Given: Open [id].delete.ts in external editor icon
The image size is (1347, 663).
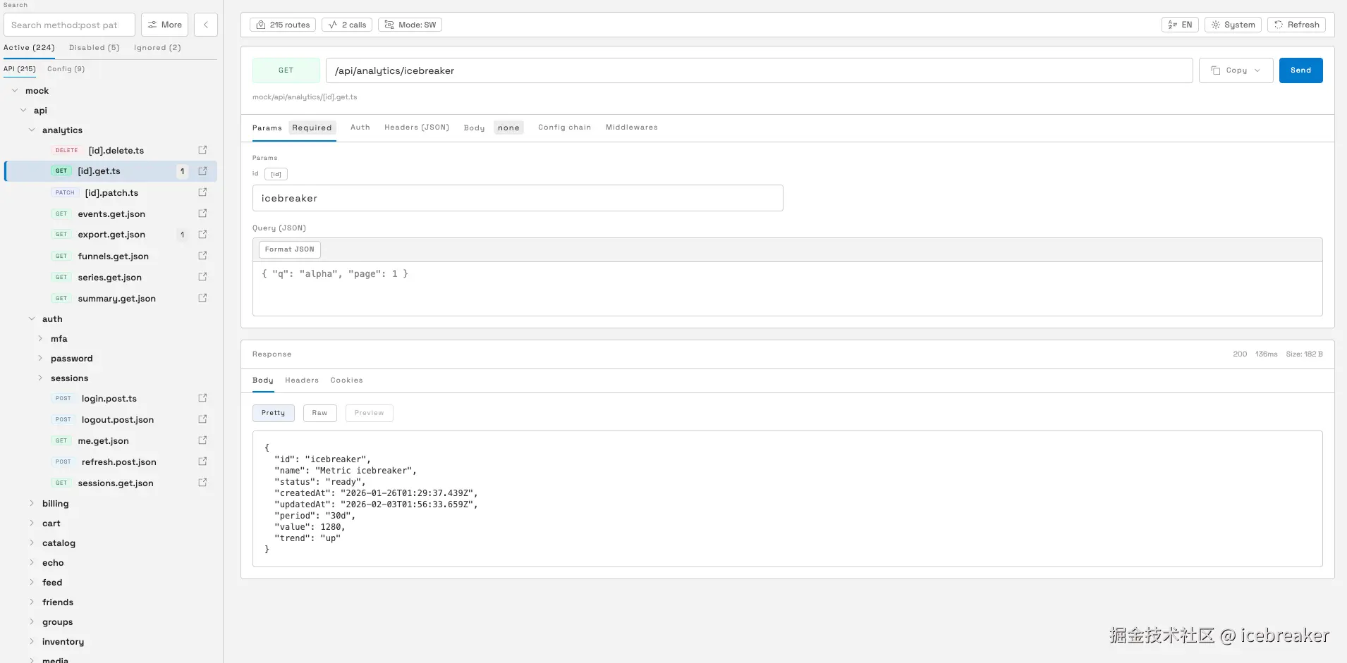Looking at the screenshot, I should click(202, 150).
